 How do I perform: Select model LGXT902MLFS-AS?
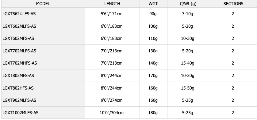coord(19,100)
